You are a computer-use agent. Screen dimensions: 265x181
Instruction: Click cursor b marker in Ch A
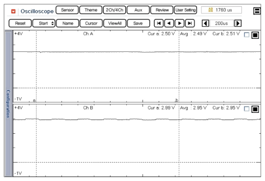[177, 100]
